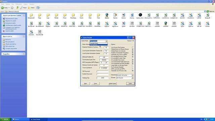
Task: Select the Right3D cursor file
Action: point(107,24)
